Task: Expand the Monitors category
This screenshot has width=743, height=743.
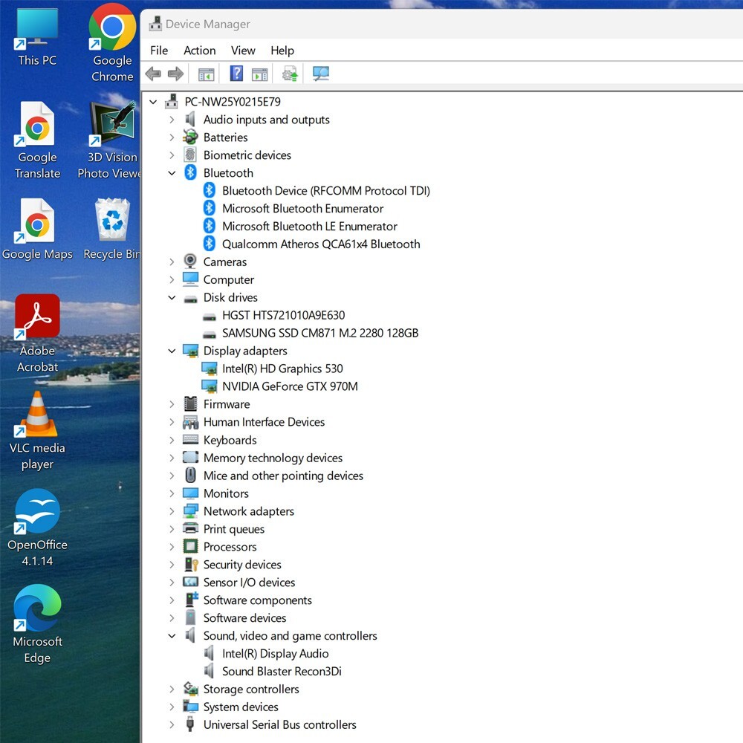Action: 172,493
